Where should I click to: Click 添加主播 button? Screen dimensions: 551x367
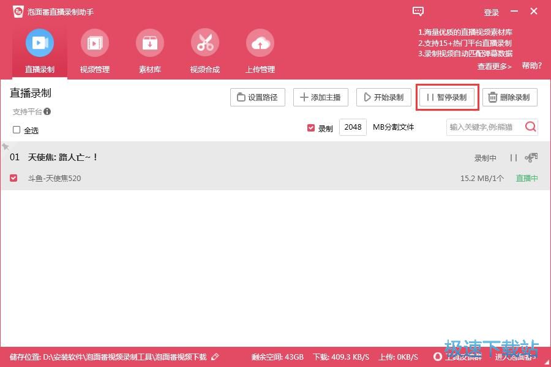(x=320, y=97)
